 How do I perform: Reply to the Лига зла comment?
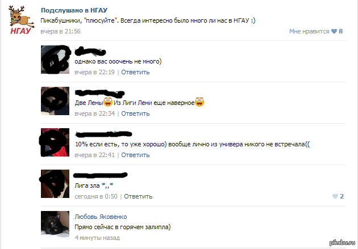138,196
